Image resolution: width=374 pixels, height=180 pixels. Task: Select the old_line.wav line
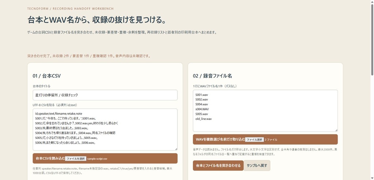click(x=203, y=119)
